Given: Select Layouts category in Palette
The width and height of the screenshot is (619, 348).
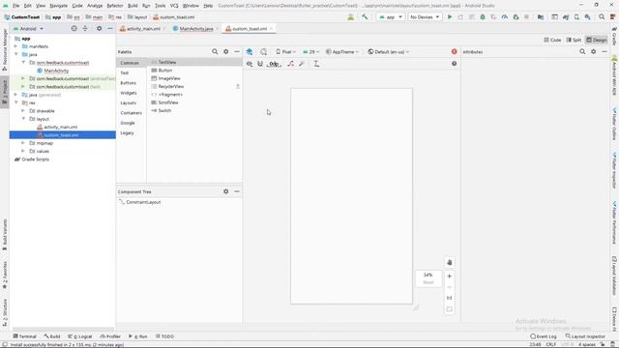Looking at the screenshot, I should tap(128, 102).
